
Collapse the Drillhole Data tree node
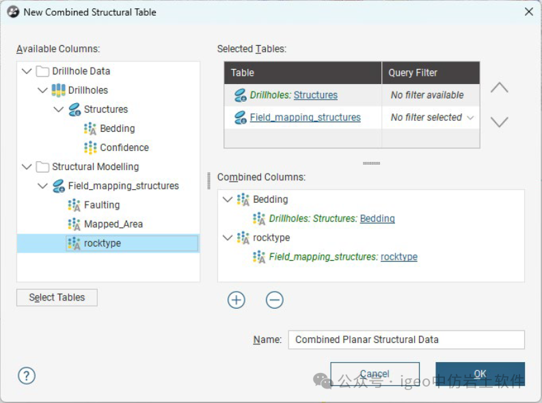pyautogui.click(x=27, y=71)
